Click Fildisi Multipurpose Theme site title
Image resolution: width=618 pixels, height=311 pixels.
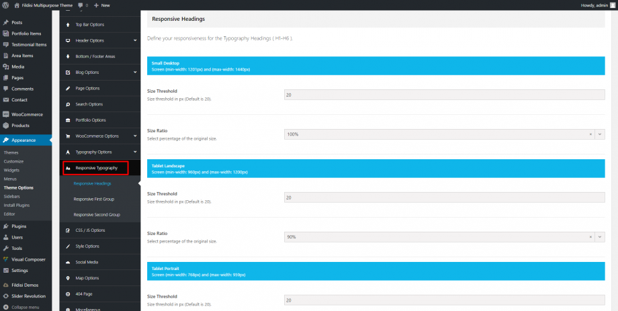pyautogui.click(x=47, y=5)
